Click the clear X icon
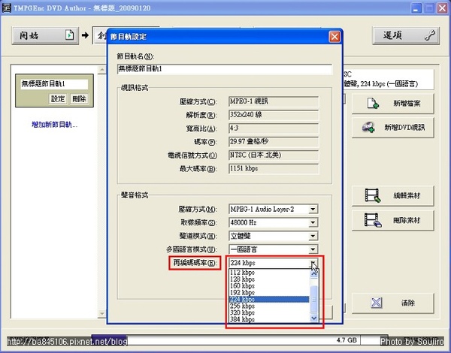Screen dimensions: 451x353 point(377,303)
